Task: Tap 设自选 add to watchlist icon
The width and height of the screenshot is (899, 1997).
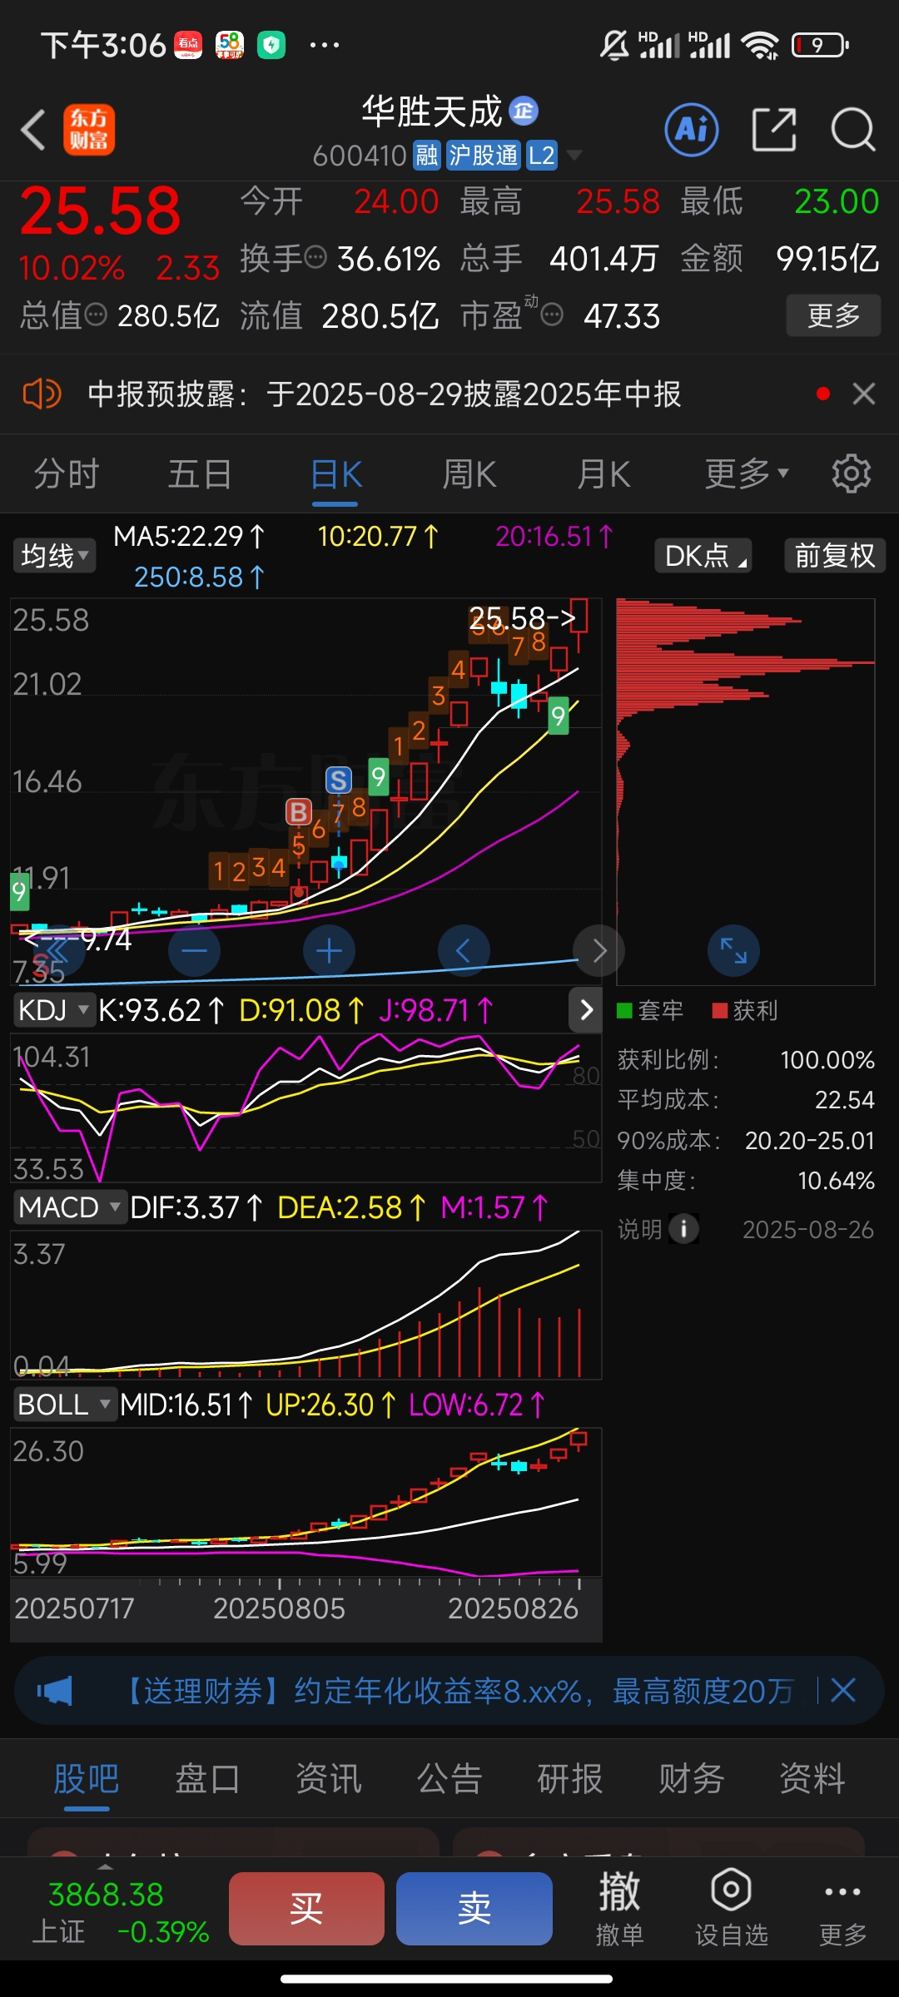Action: tap(731, 1908)
